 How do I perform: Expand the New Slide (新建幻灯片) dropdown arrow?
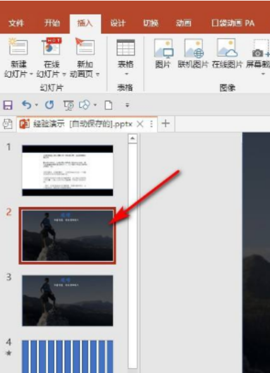point(31,74)
